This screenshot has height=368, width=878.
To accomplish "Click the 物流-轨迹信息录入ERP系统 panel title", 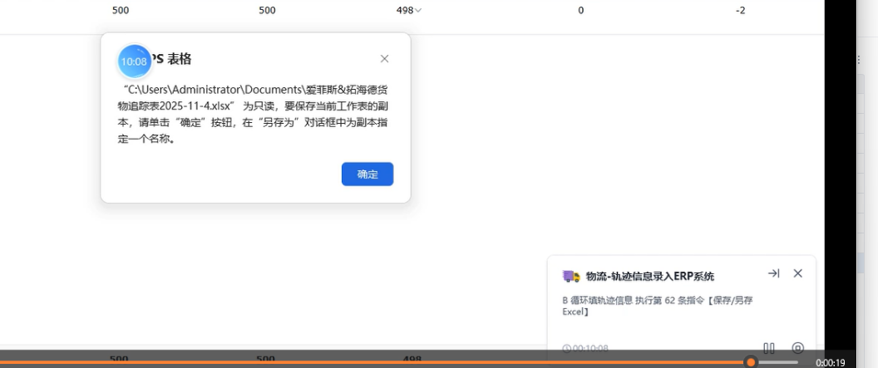I will pyautogui.click(x=650, y=277).
